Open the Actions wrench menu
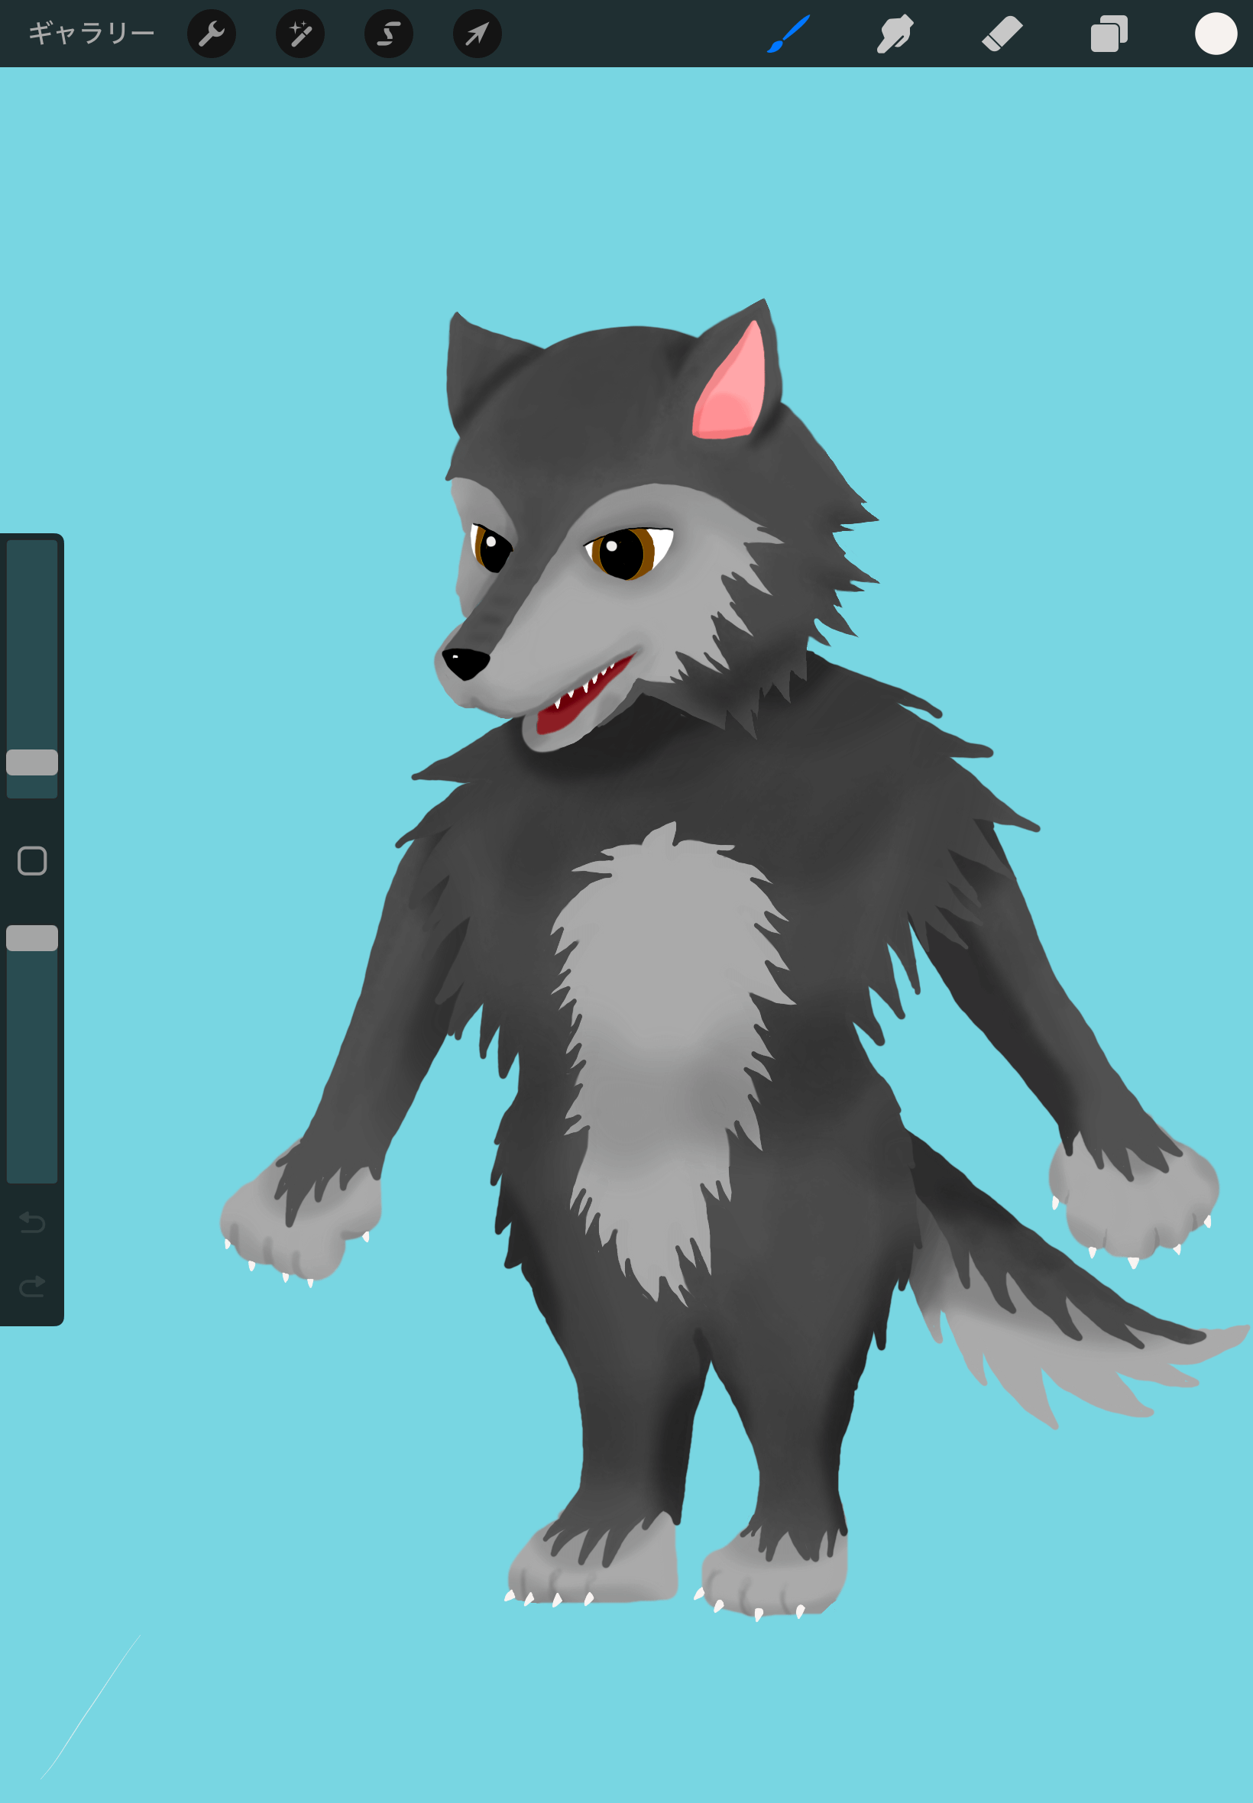Image resolution: width=1253 pixels, height=1803 pixels. (x=211, y=34)
